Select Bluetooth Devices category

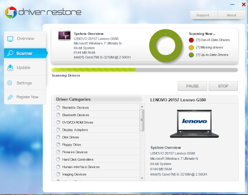pyautogui.click(x=95, y=115)
